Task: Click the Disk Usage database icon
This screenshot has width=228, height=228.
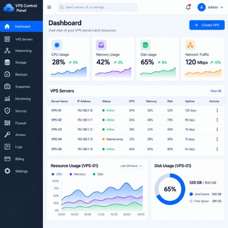Action: click(x=145, y=45)
